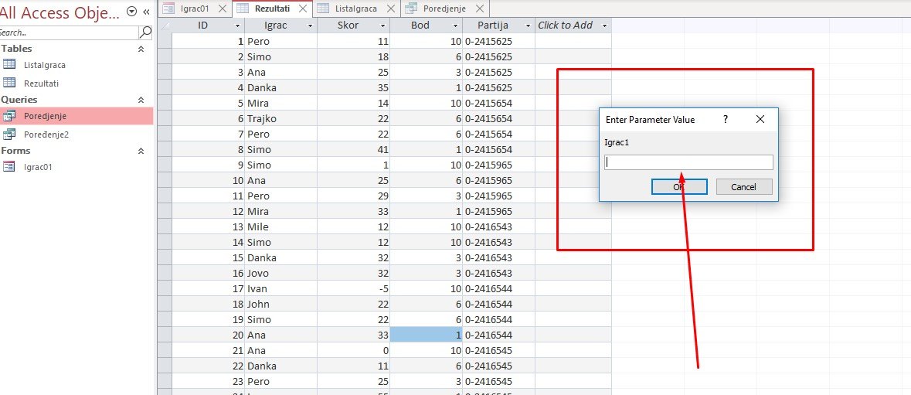Click the search magnifier icon
The width and height of the screenshot is (911, 395).
[x=146, y=32]
